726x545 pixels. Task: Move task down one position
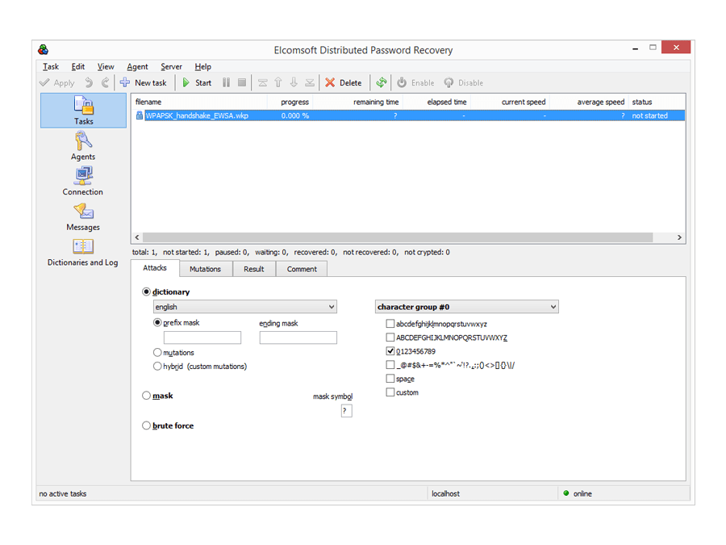294,83
